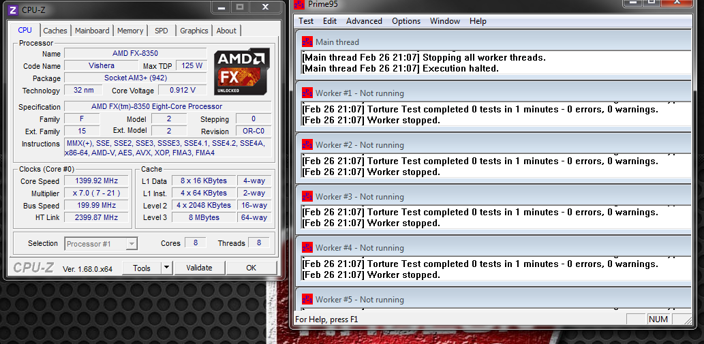Click the OR-C0 revision value

(x=254, y=131)
